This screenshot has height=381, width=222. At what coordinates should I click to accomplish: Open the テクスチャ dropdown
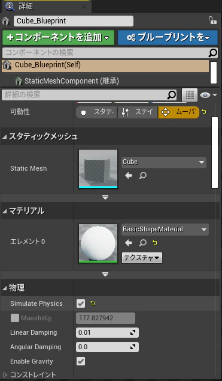coord(142,258)
